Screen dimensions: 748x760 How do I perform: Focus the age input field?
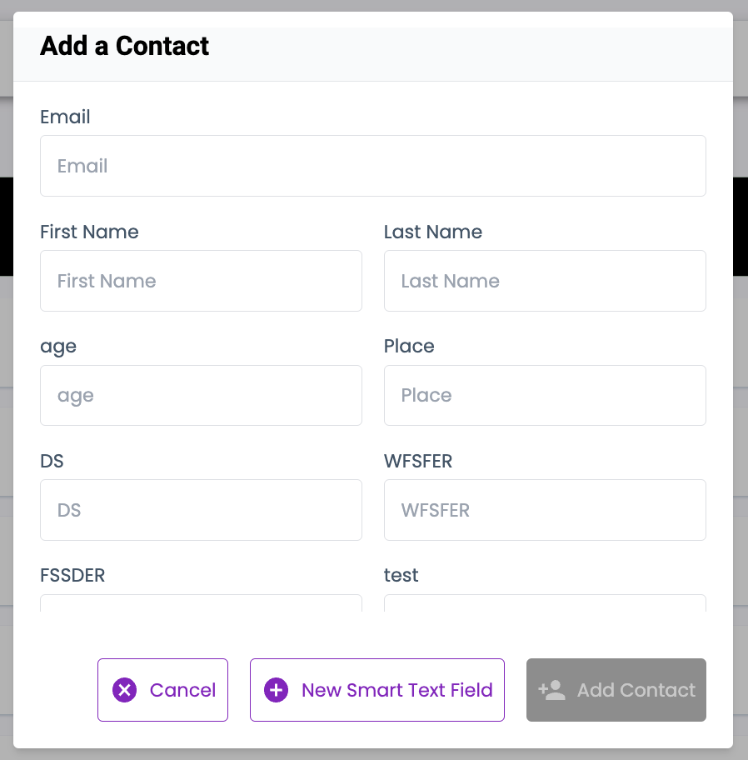click(201, 395)
